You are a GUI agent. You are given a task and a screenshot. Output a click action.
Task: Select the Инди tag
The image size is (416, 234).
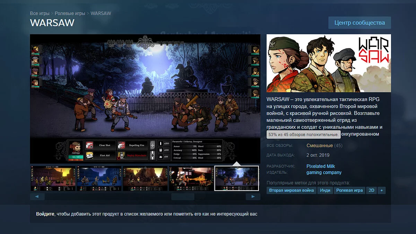325,190
